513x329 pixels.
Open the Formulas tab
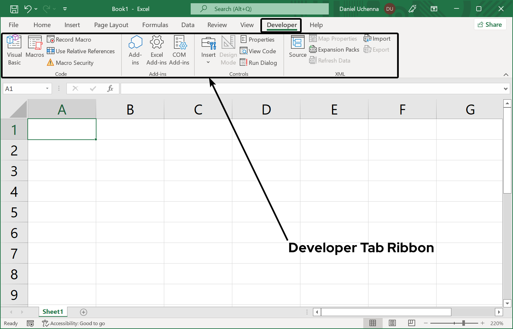[x=155, y=25]
